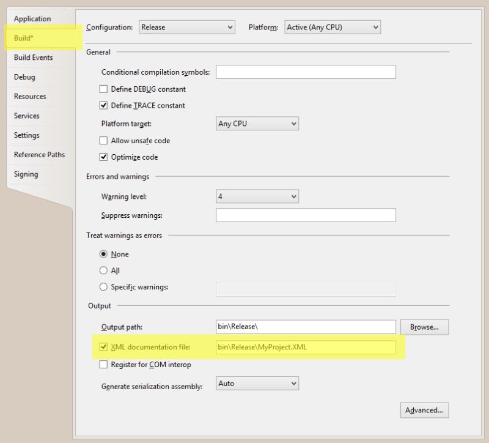Open the Advanced build settings dialog
Viewport: 489px width, 443px height.
[424, 410]
